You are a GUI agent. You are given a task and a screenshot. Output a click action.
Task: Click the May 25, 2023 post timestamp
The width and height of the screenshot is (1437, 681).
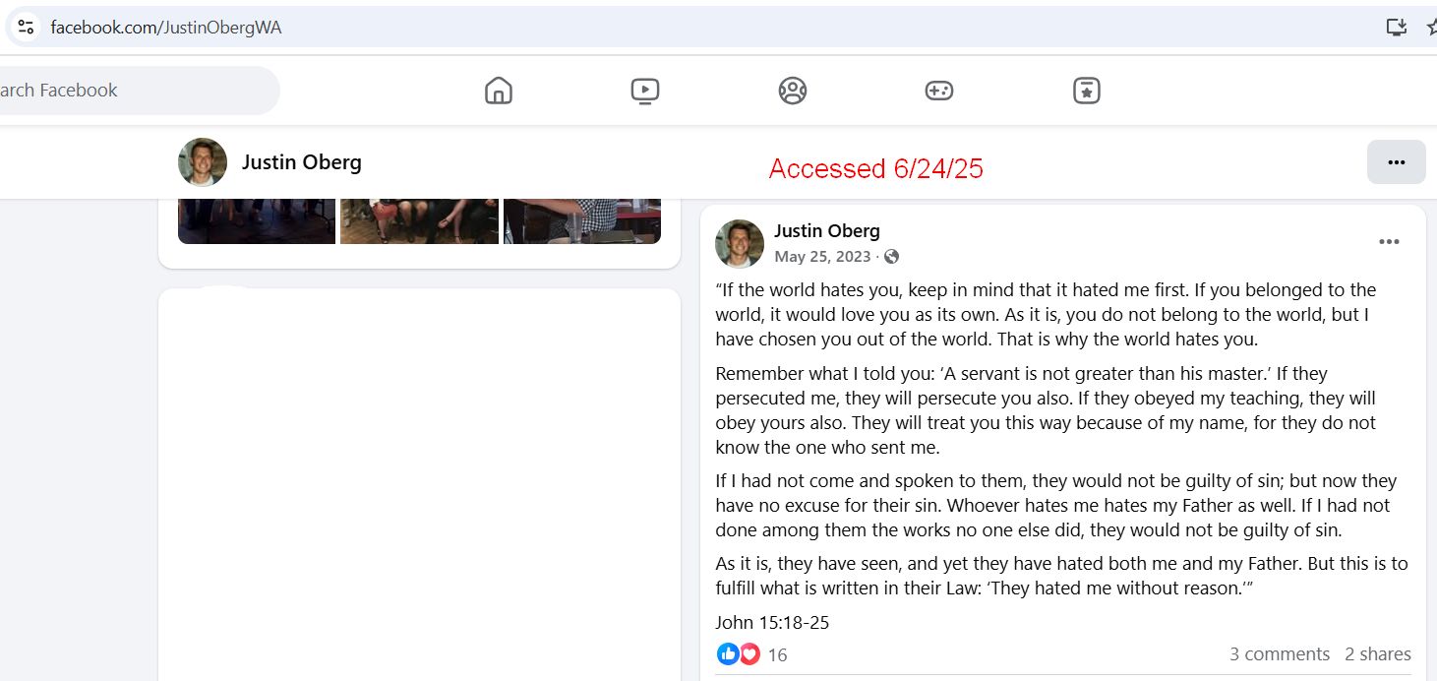822,257
